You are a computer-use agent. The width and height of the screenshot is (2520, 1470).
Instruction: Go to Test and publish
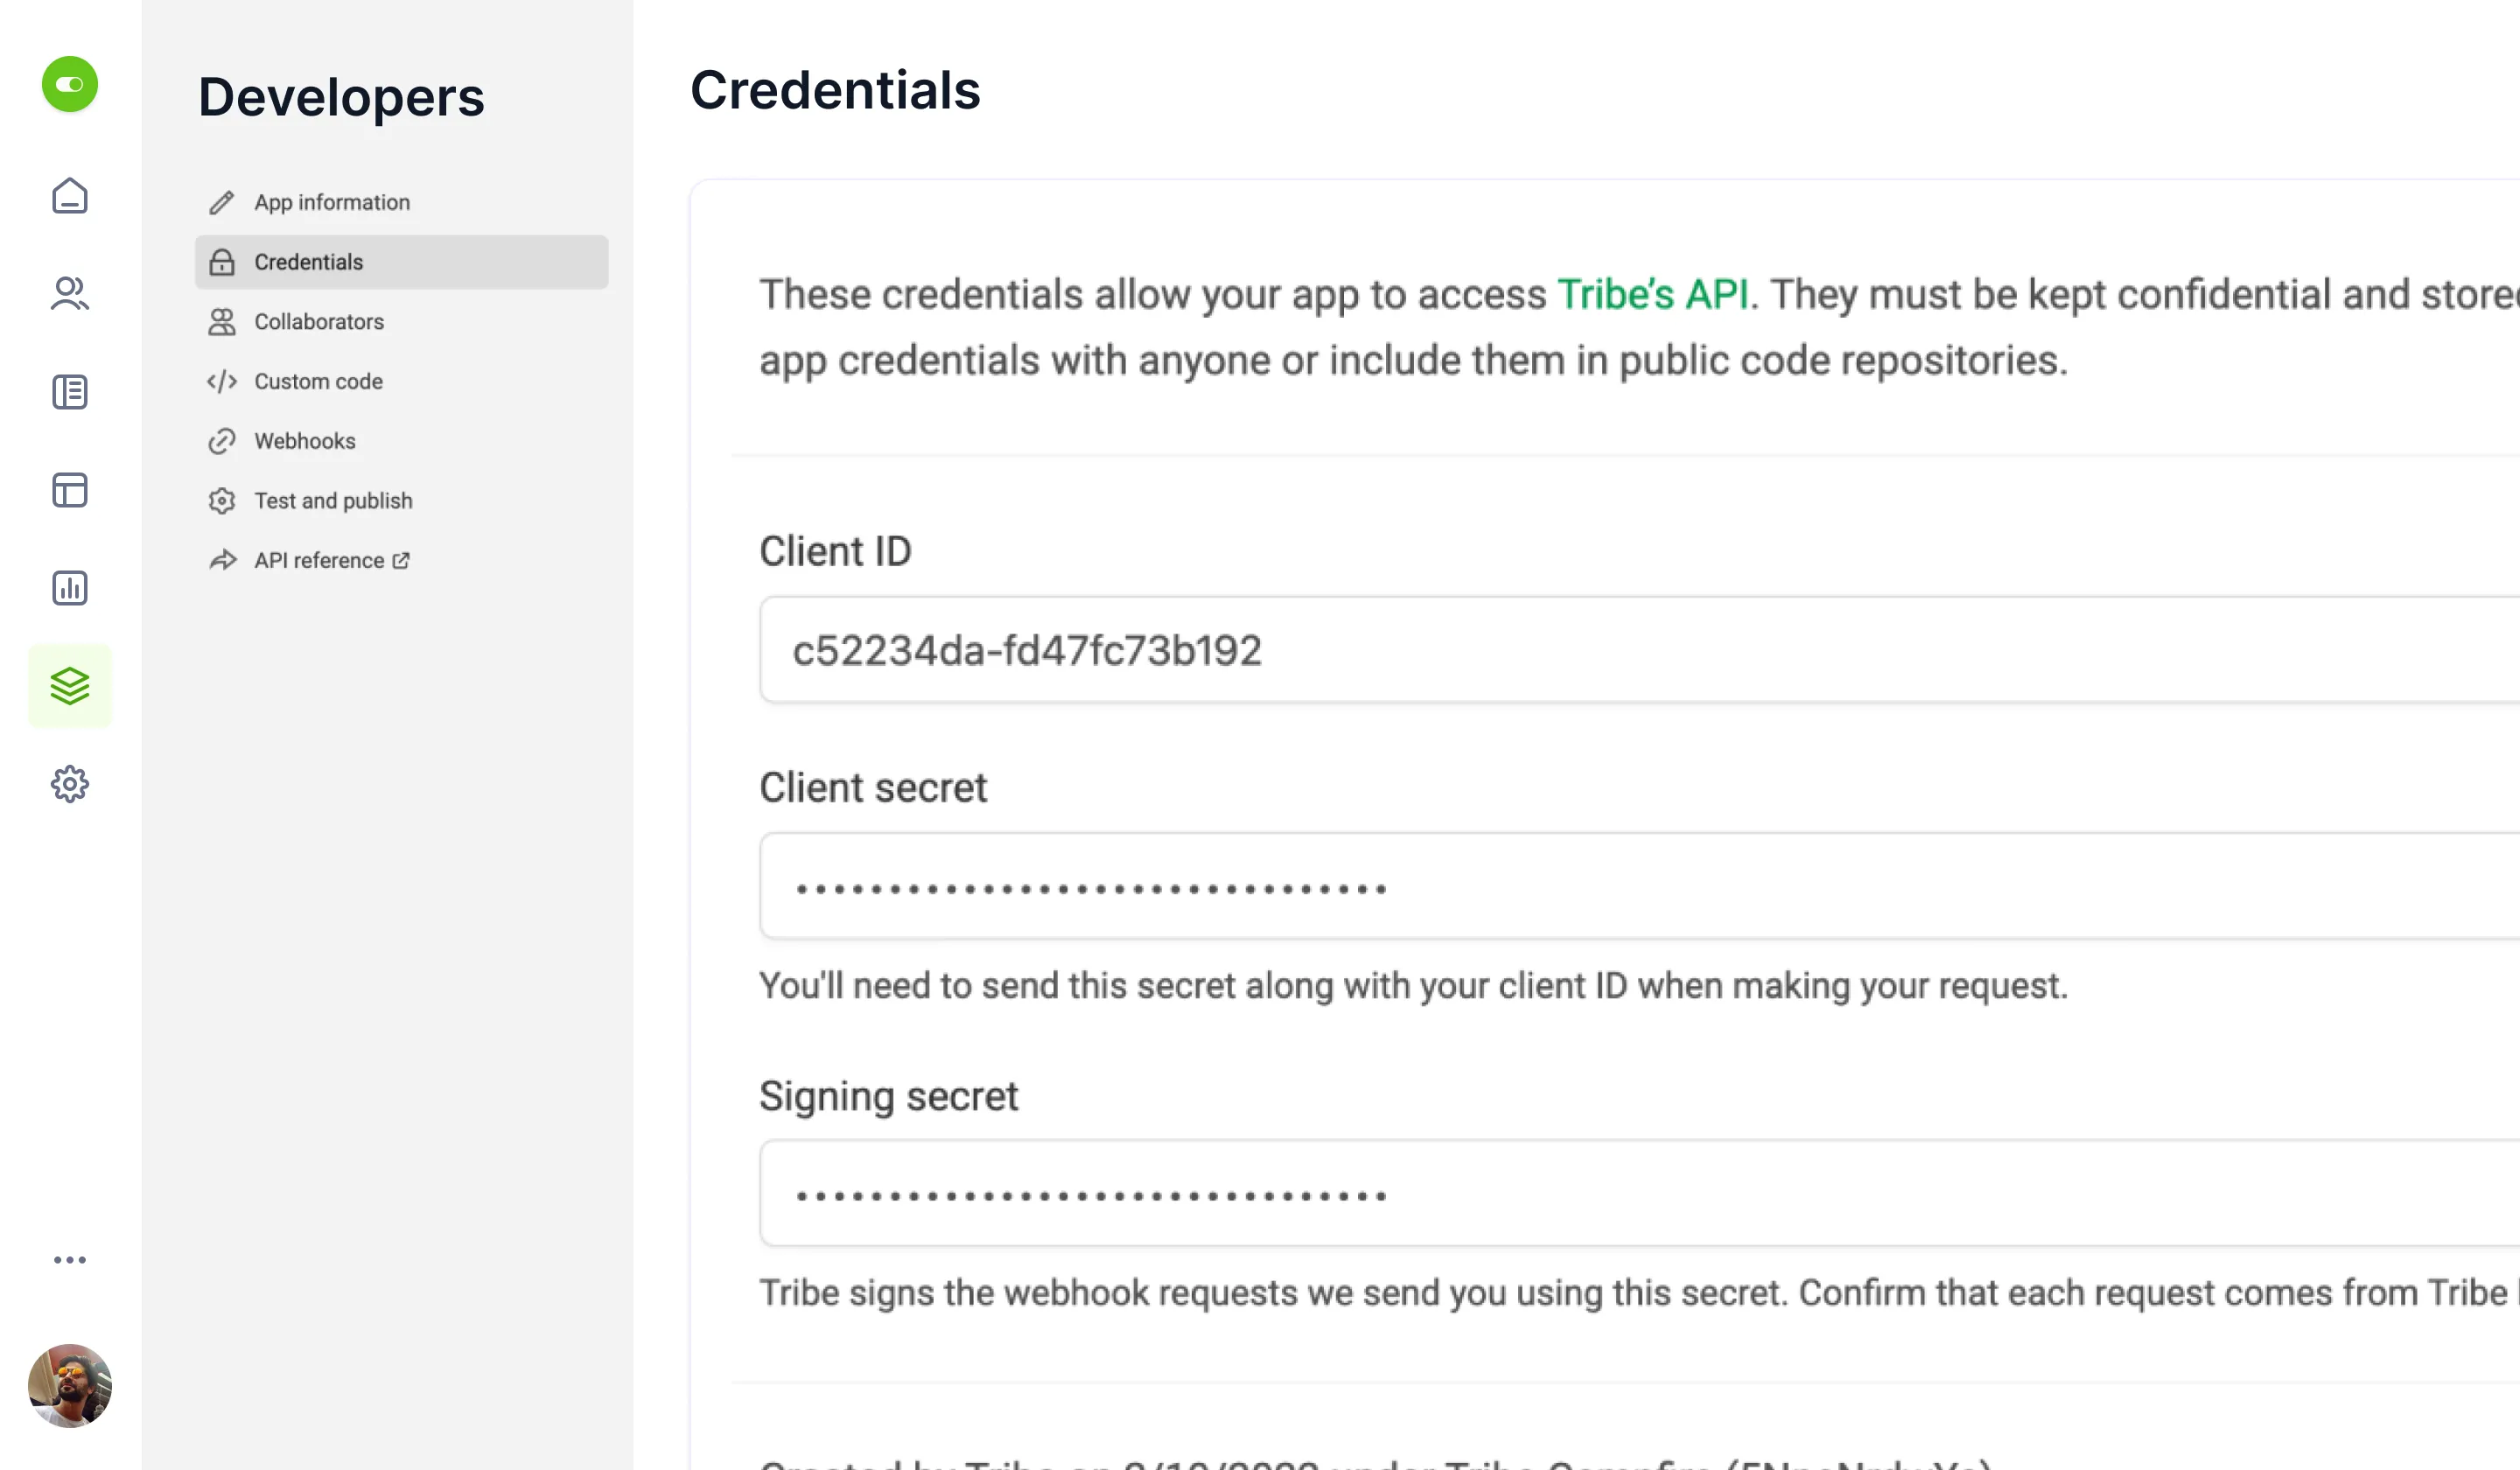click(333, 501)
